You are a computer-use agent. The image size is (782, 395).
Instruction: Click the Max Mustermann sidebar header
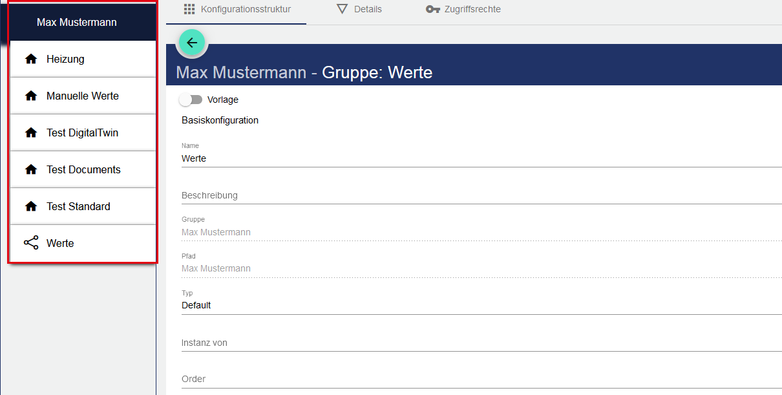click(x=77, y=23)
